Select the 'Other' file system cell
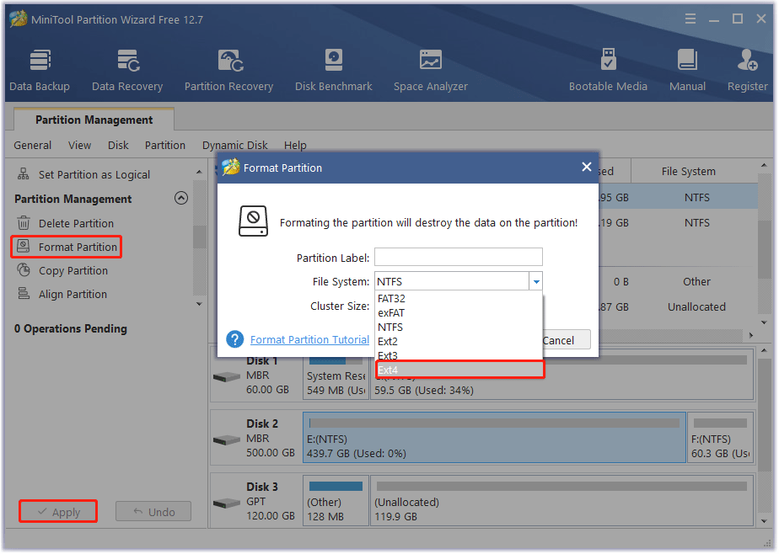 tap(696, 282)
